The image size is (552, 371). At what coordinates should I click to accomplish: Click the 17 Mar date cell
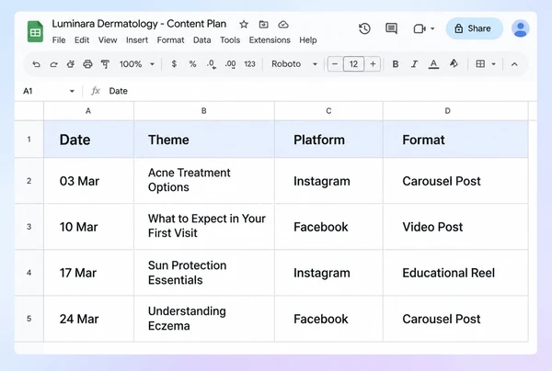click(x=88, y=273)
